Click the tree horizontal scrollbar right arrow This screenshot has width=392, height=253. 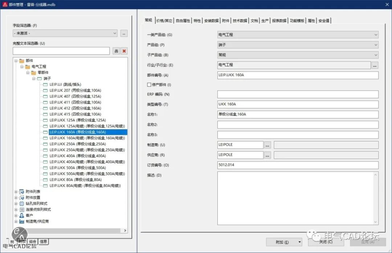click(125, 230)
